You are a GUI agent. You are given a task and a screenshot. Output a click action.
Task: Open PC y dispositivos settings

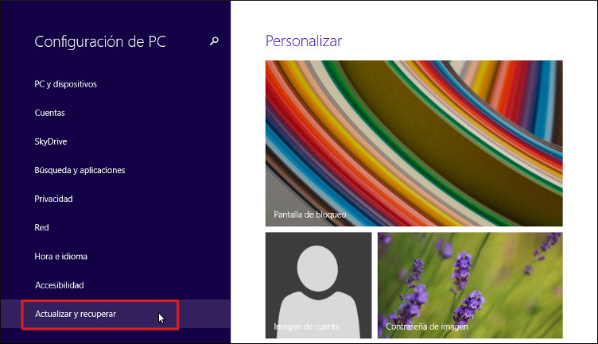coord(65,84)
